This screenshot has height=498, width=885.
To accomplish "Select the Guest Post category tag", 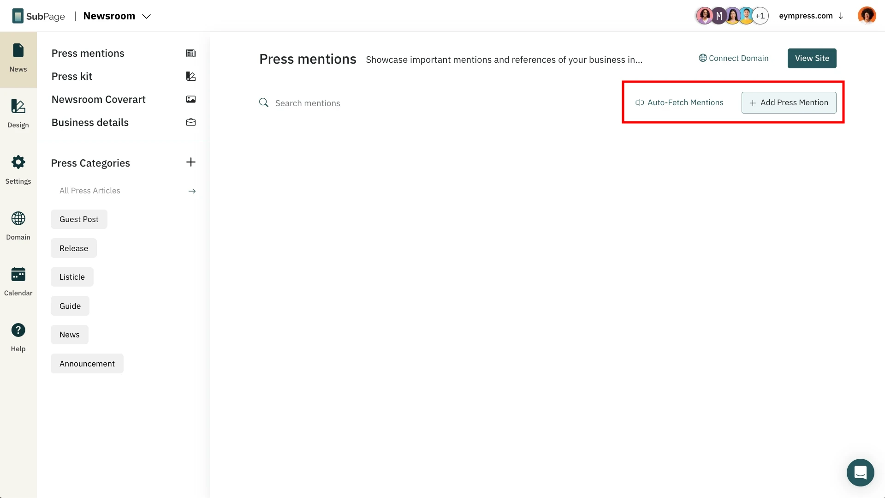I will pyautogui.click(x=79, y=219).
